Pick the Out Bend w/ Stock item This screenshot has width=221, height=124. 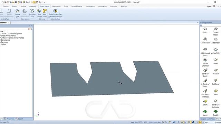point(205,93)
